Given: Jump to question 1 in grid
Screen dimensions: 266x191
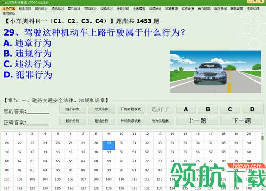Looking at the screenshot, I should click(7, 136).
